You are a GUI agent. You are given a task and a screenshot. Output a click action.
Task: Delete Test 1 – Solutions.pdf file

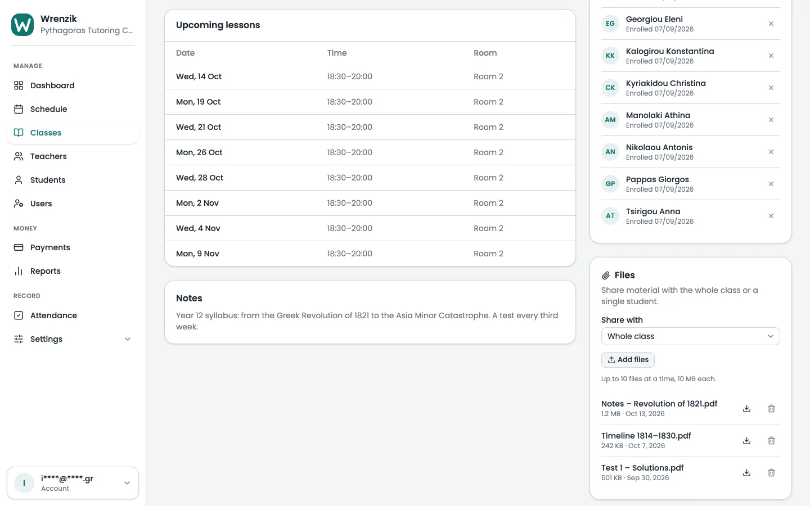[x=771, y=473]
